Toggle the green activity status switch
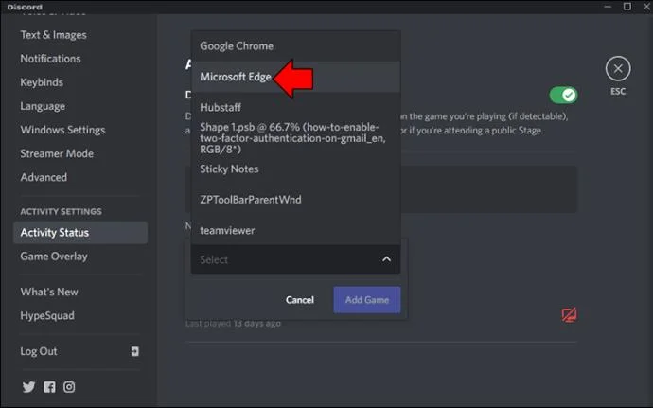 563,95
